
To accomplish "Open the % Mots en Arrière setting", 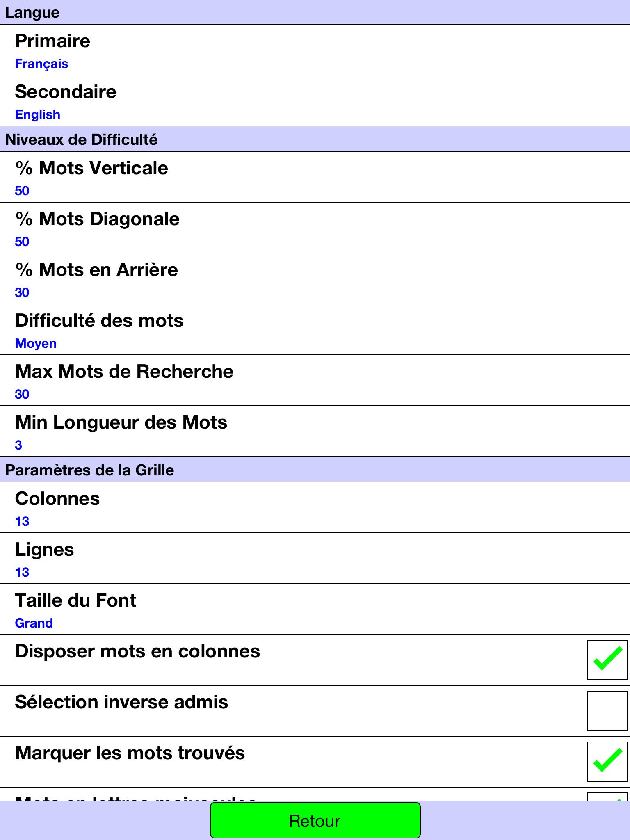I will point(315,279).
